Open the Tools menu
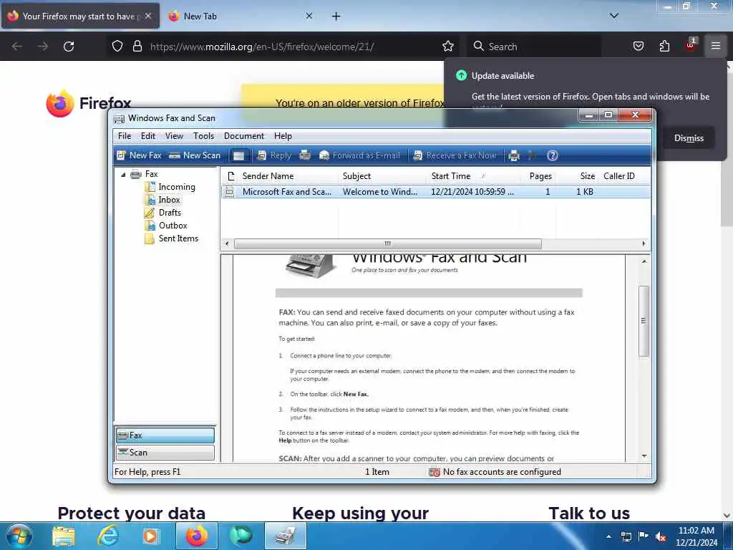The image size is (733, 550). pos(203,136)
